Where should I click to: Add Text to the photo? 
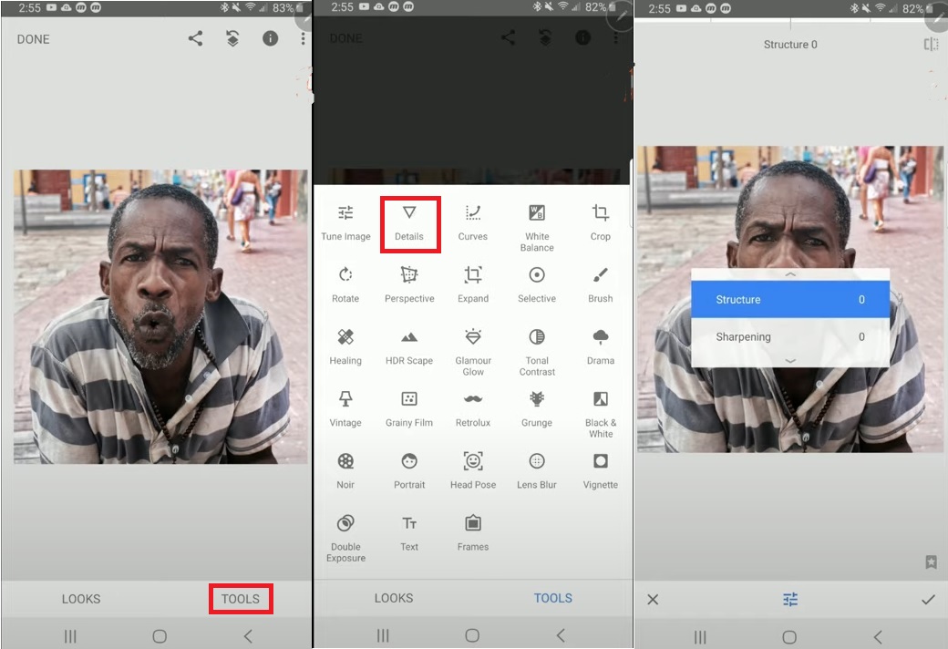409,533
